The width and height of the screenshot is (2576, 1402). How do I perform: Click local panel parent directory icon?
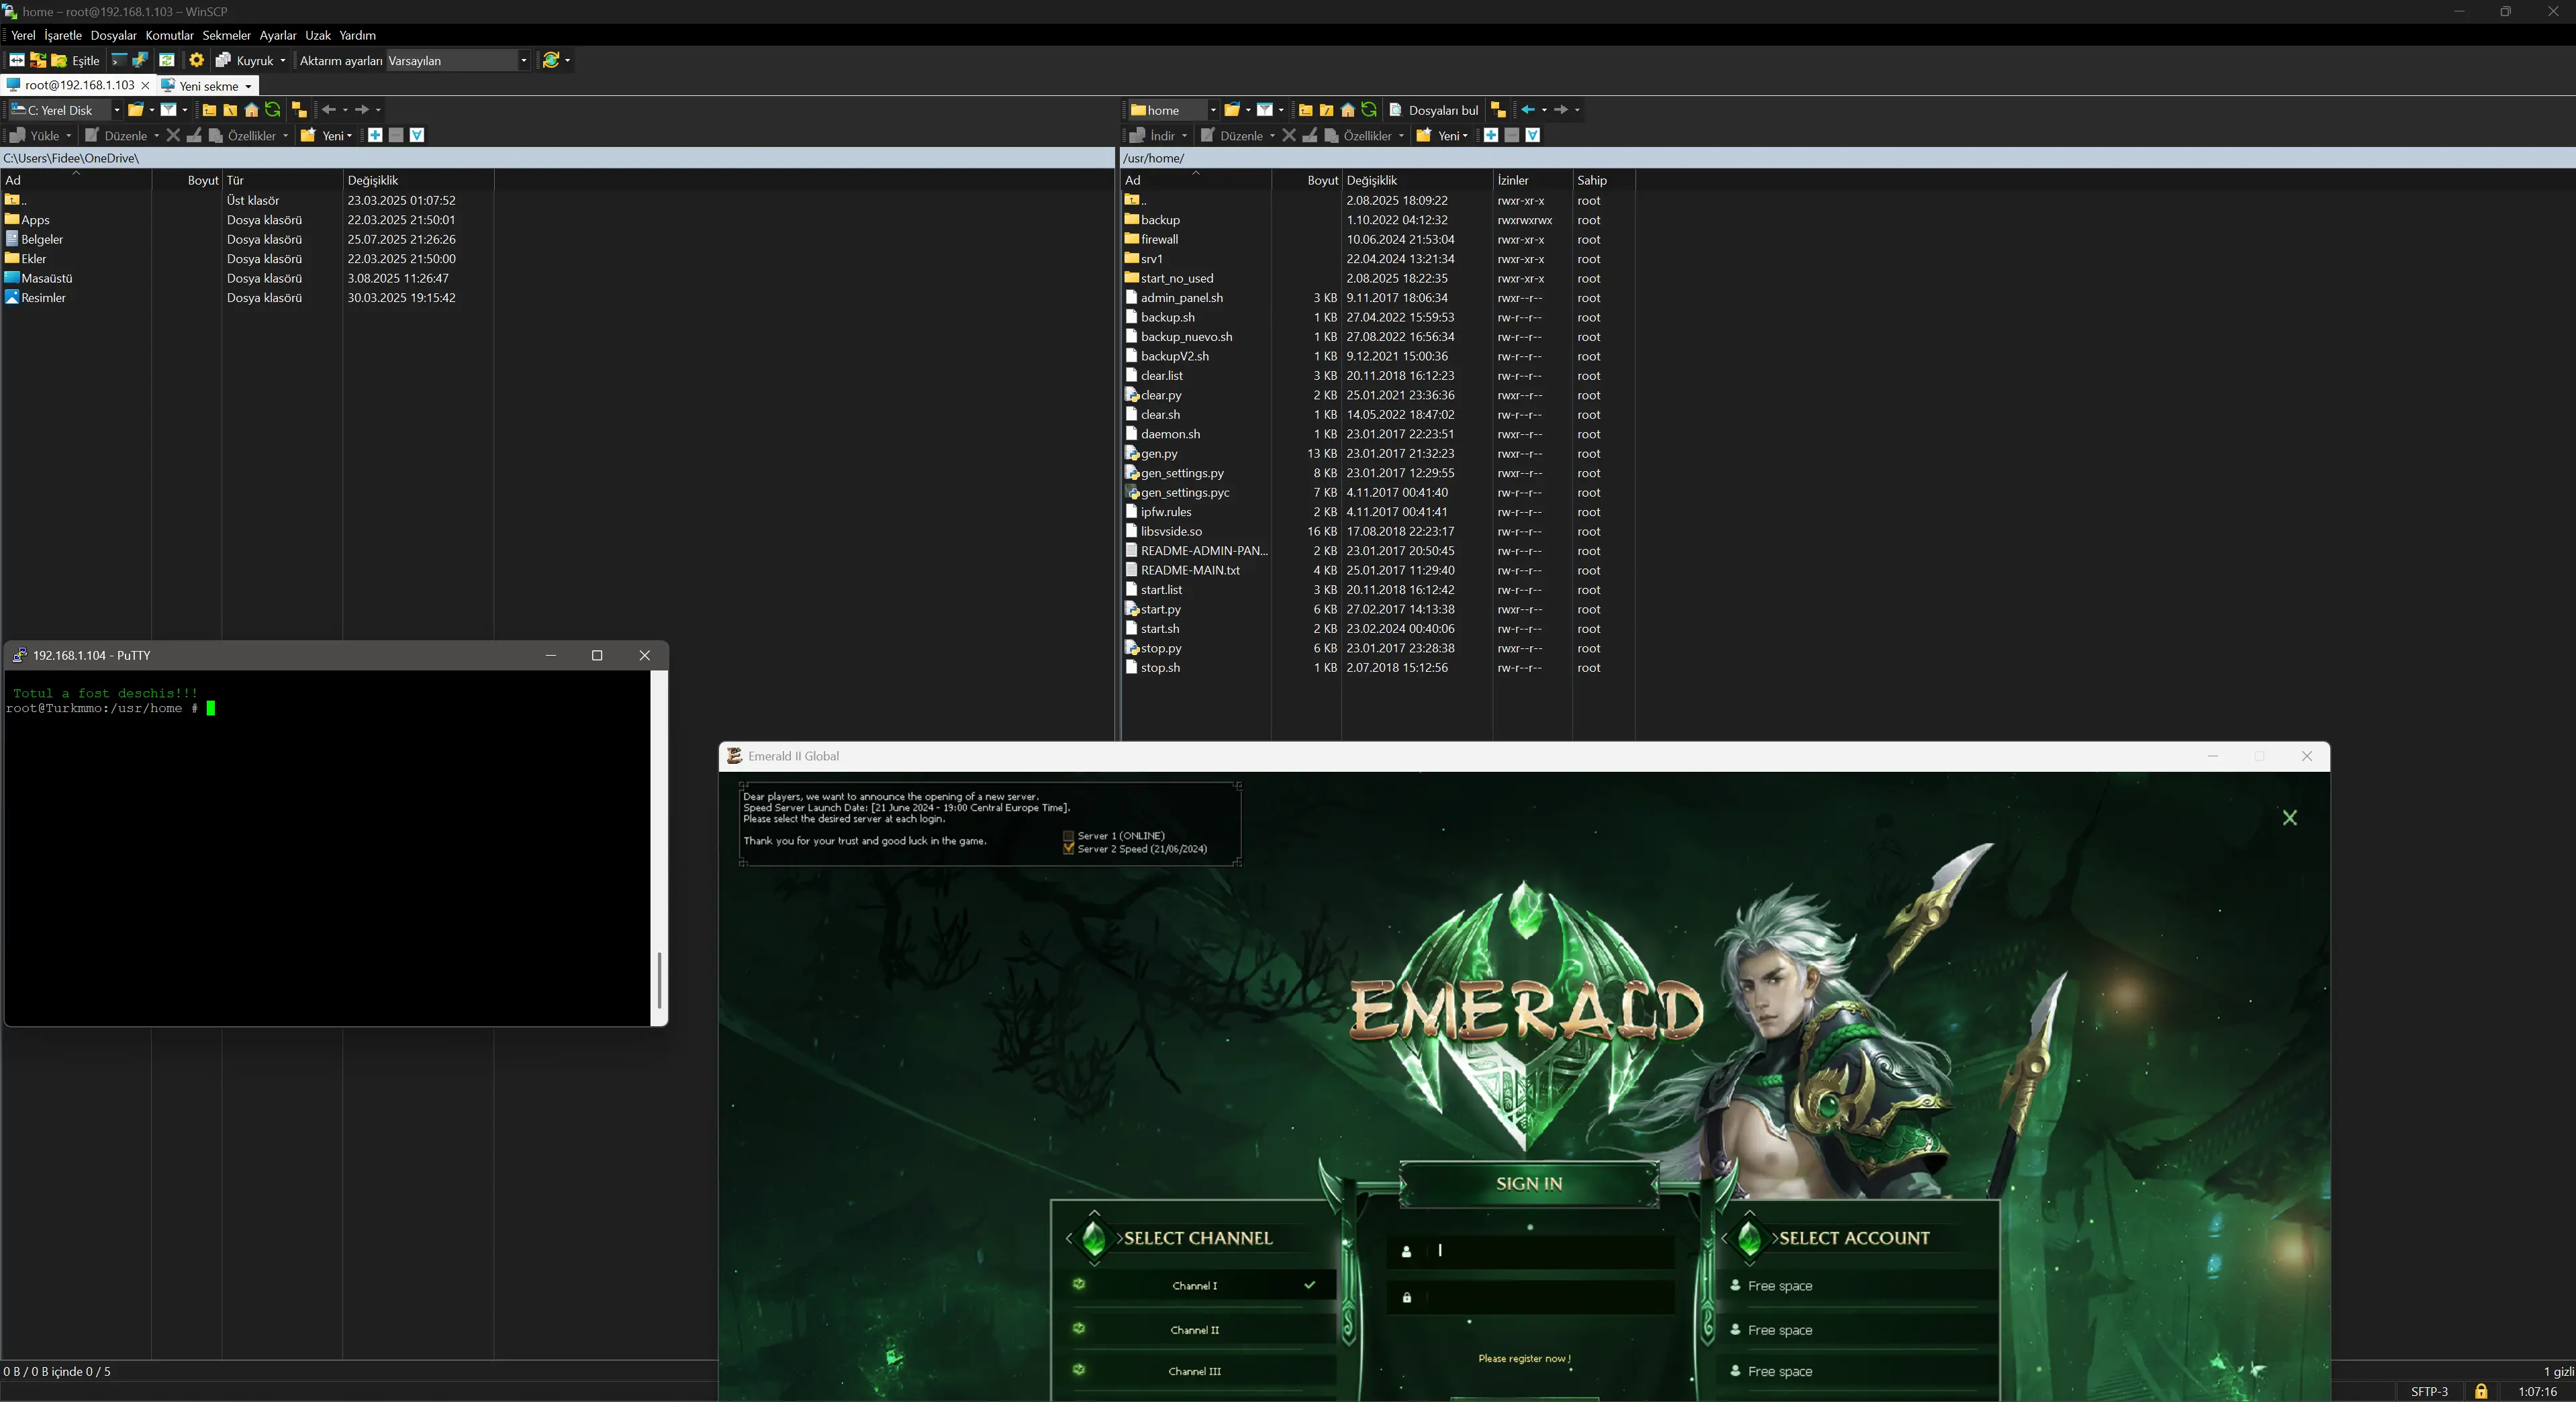pos(209,110)
